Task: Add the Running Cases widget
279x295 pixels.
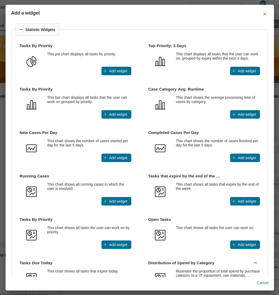Action: click(x=116, y=201)
